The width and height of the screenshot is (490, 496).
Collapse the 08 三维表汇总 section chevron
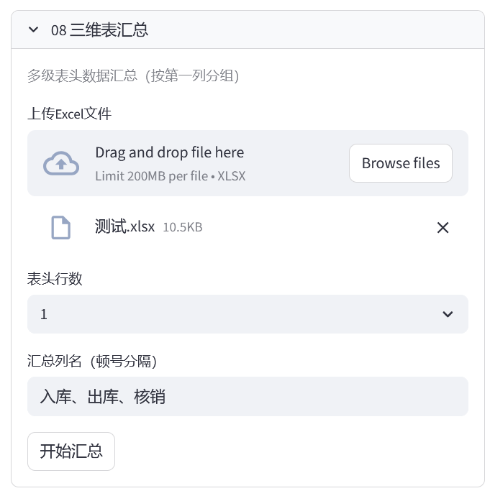[x=33, y=29]
